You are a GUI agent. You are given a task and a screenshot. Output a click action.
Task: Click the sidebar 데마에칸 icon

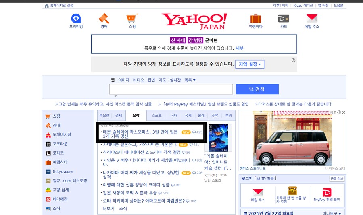48,199
